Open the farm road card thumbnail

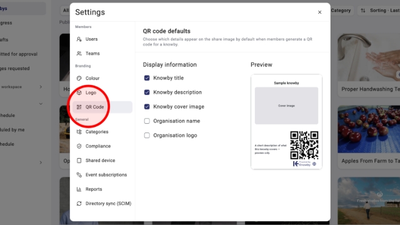point(369,201)
